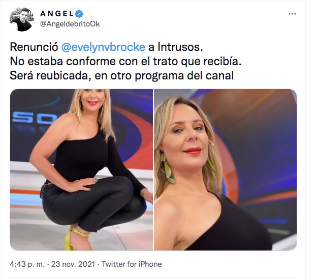The width and height of the screenshot is (315, 280).
Task: View the right close-up portrait photo
Action: [226, 170]
